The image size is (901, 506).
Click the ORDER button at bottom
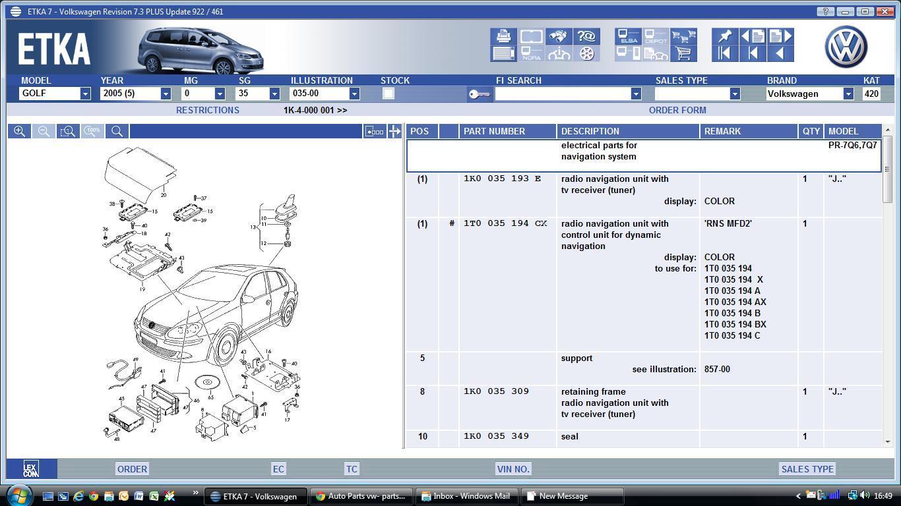132,469
